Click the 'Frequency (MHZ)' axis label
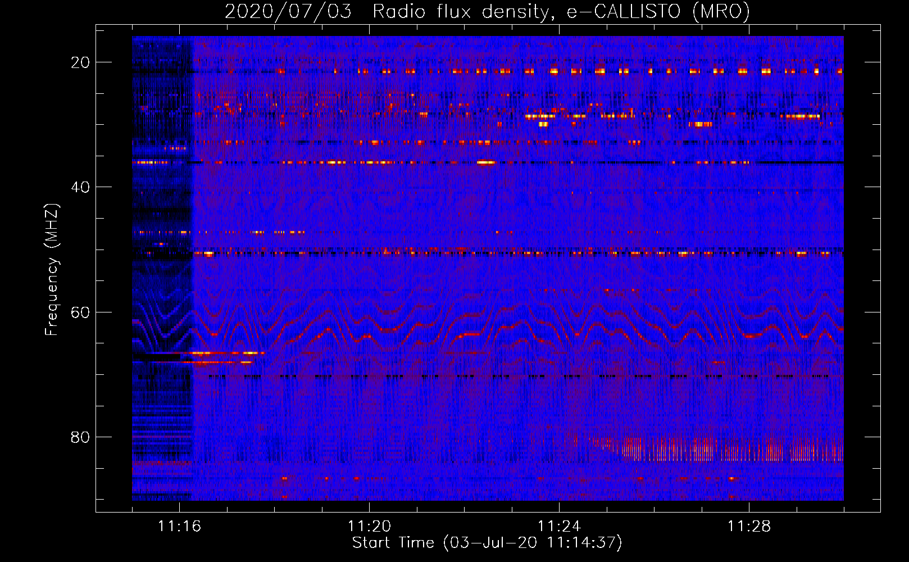Image resolution: width=909 pixels, height=562 pixels. (x=52, y=270)
